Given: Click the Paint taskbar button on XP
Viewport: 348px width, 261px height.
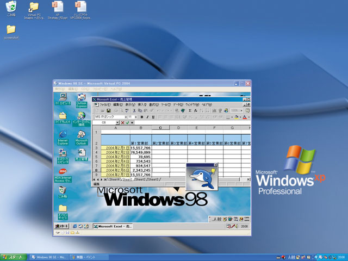Looking at the screenshot, I should pyautogui.click(x=88, y=257).
